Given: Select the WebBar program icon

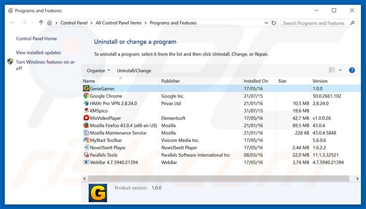Looking at the screenshot, I should pos(86,162).
